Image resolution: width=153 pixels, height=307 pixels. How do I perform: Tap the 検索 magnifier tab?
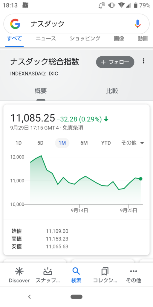pyautogui.click(x=76, y=276)
